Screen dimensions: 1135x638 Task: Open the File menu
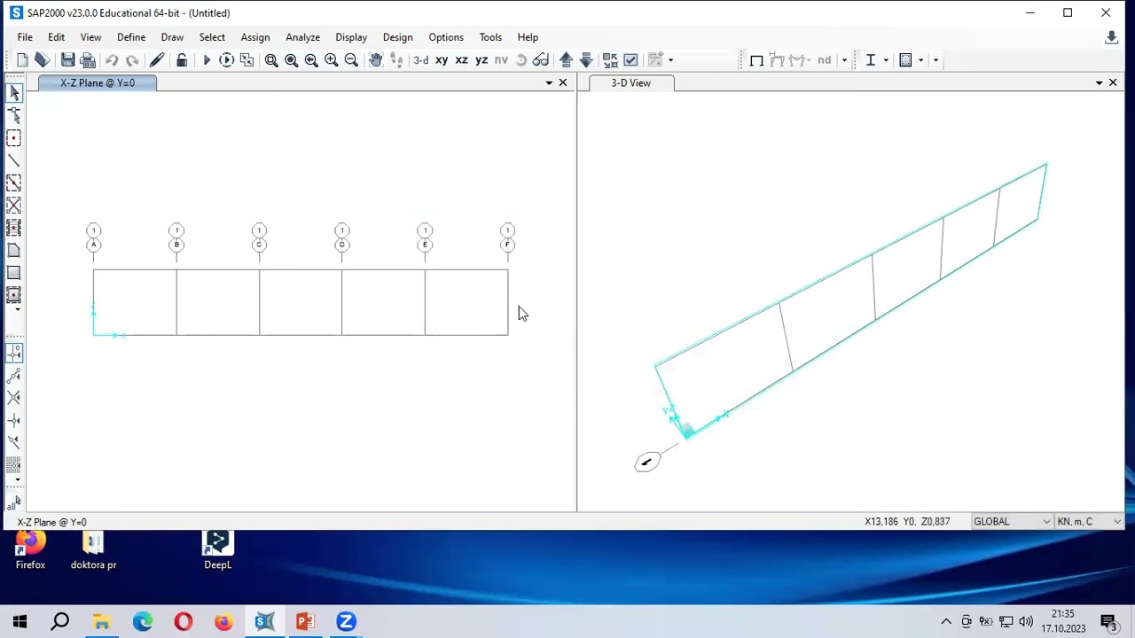pos(25,37)
